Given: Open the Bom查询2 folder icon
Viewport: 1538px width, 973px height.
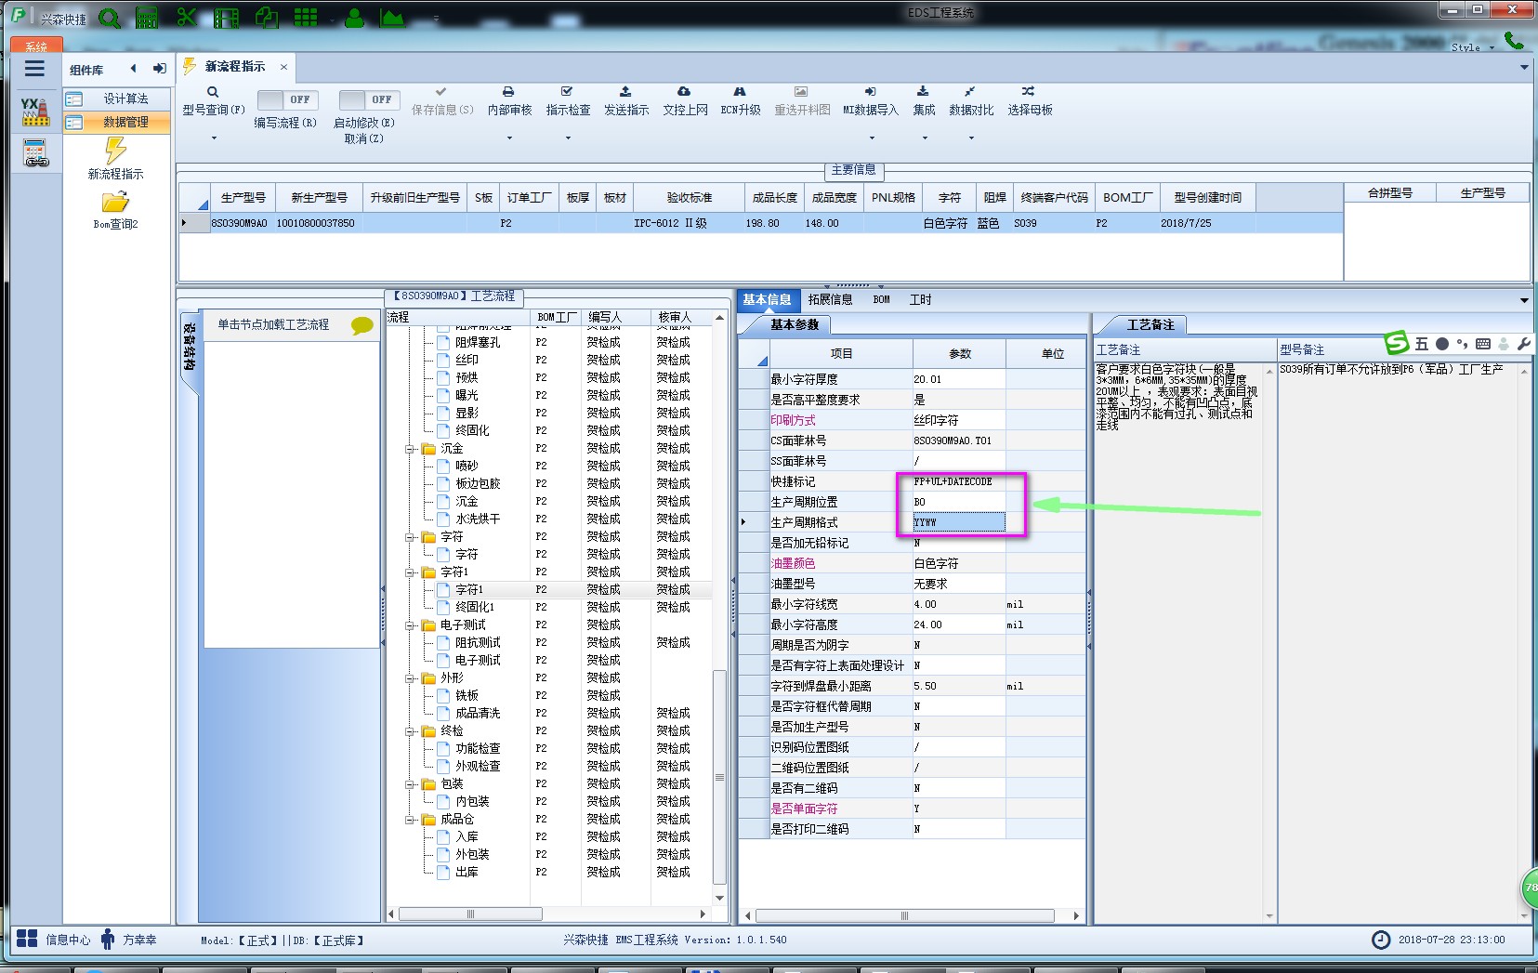Looking at the screenshot, I should (115, 202).
